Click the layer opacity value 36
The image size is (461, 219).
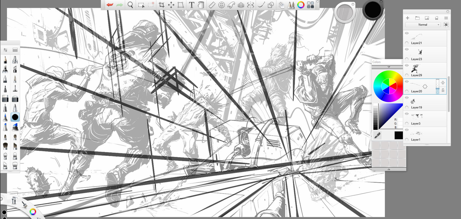(x=446, y=25)
